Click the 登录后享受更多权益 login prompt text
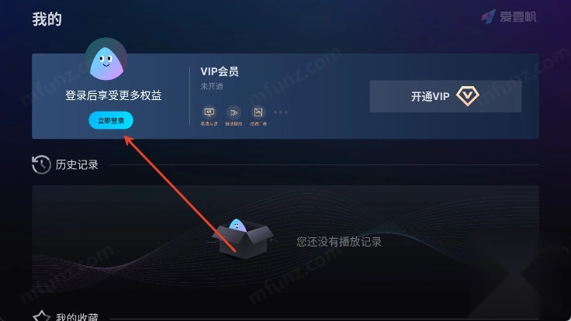 tap(113, 95)
